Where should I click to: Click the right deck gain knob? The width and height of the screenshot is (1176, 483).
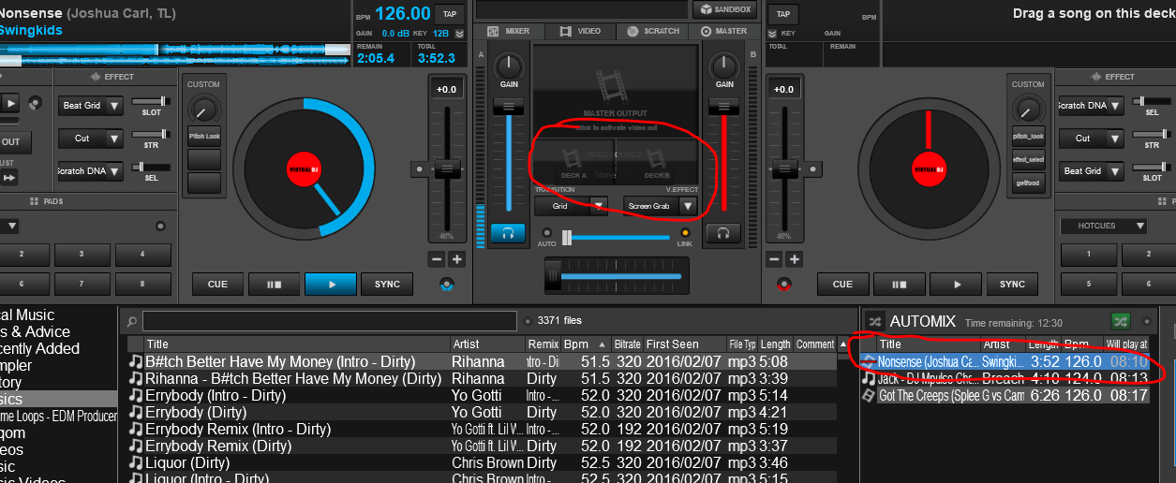click(x=724, y=66)
